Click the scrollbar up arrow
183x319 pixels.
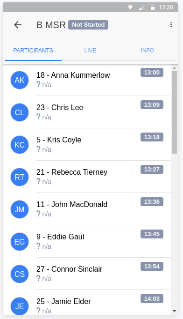tap(174, 68)
